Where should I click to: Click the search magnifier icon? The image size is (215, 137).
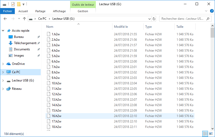208,19
